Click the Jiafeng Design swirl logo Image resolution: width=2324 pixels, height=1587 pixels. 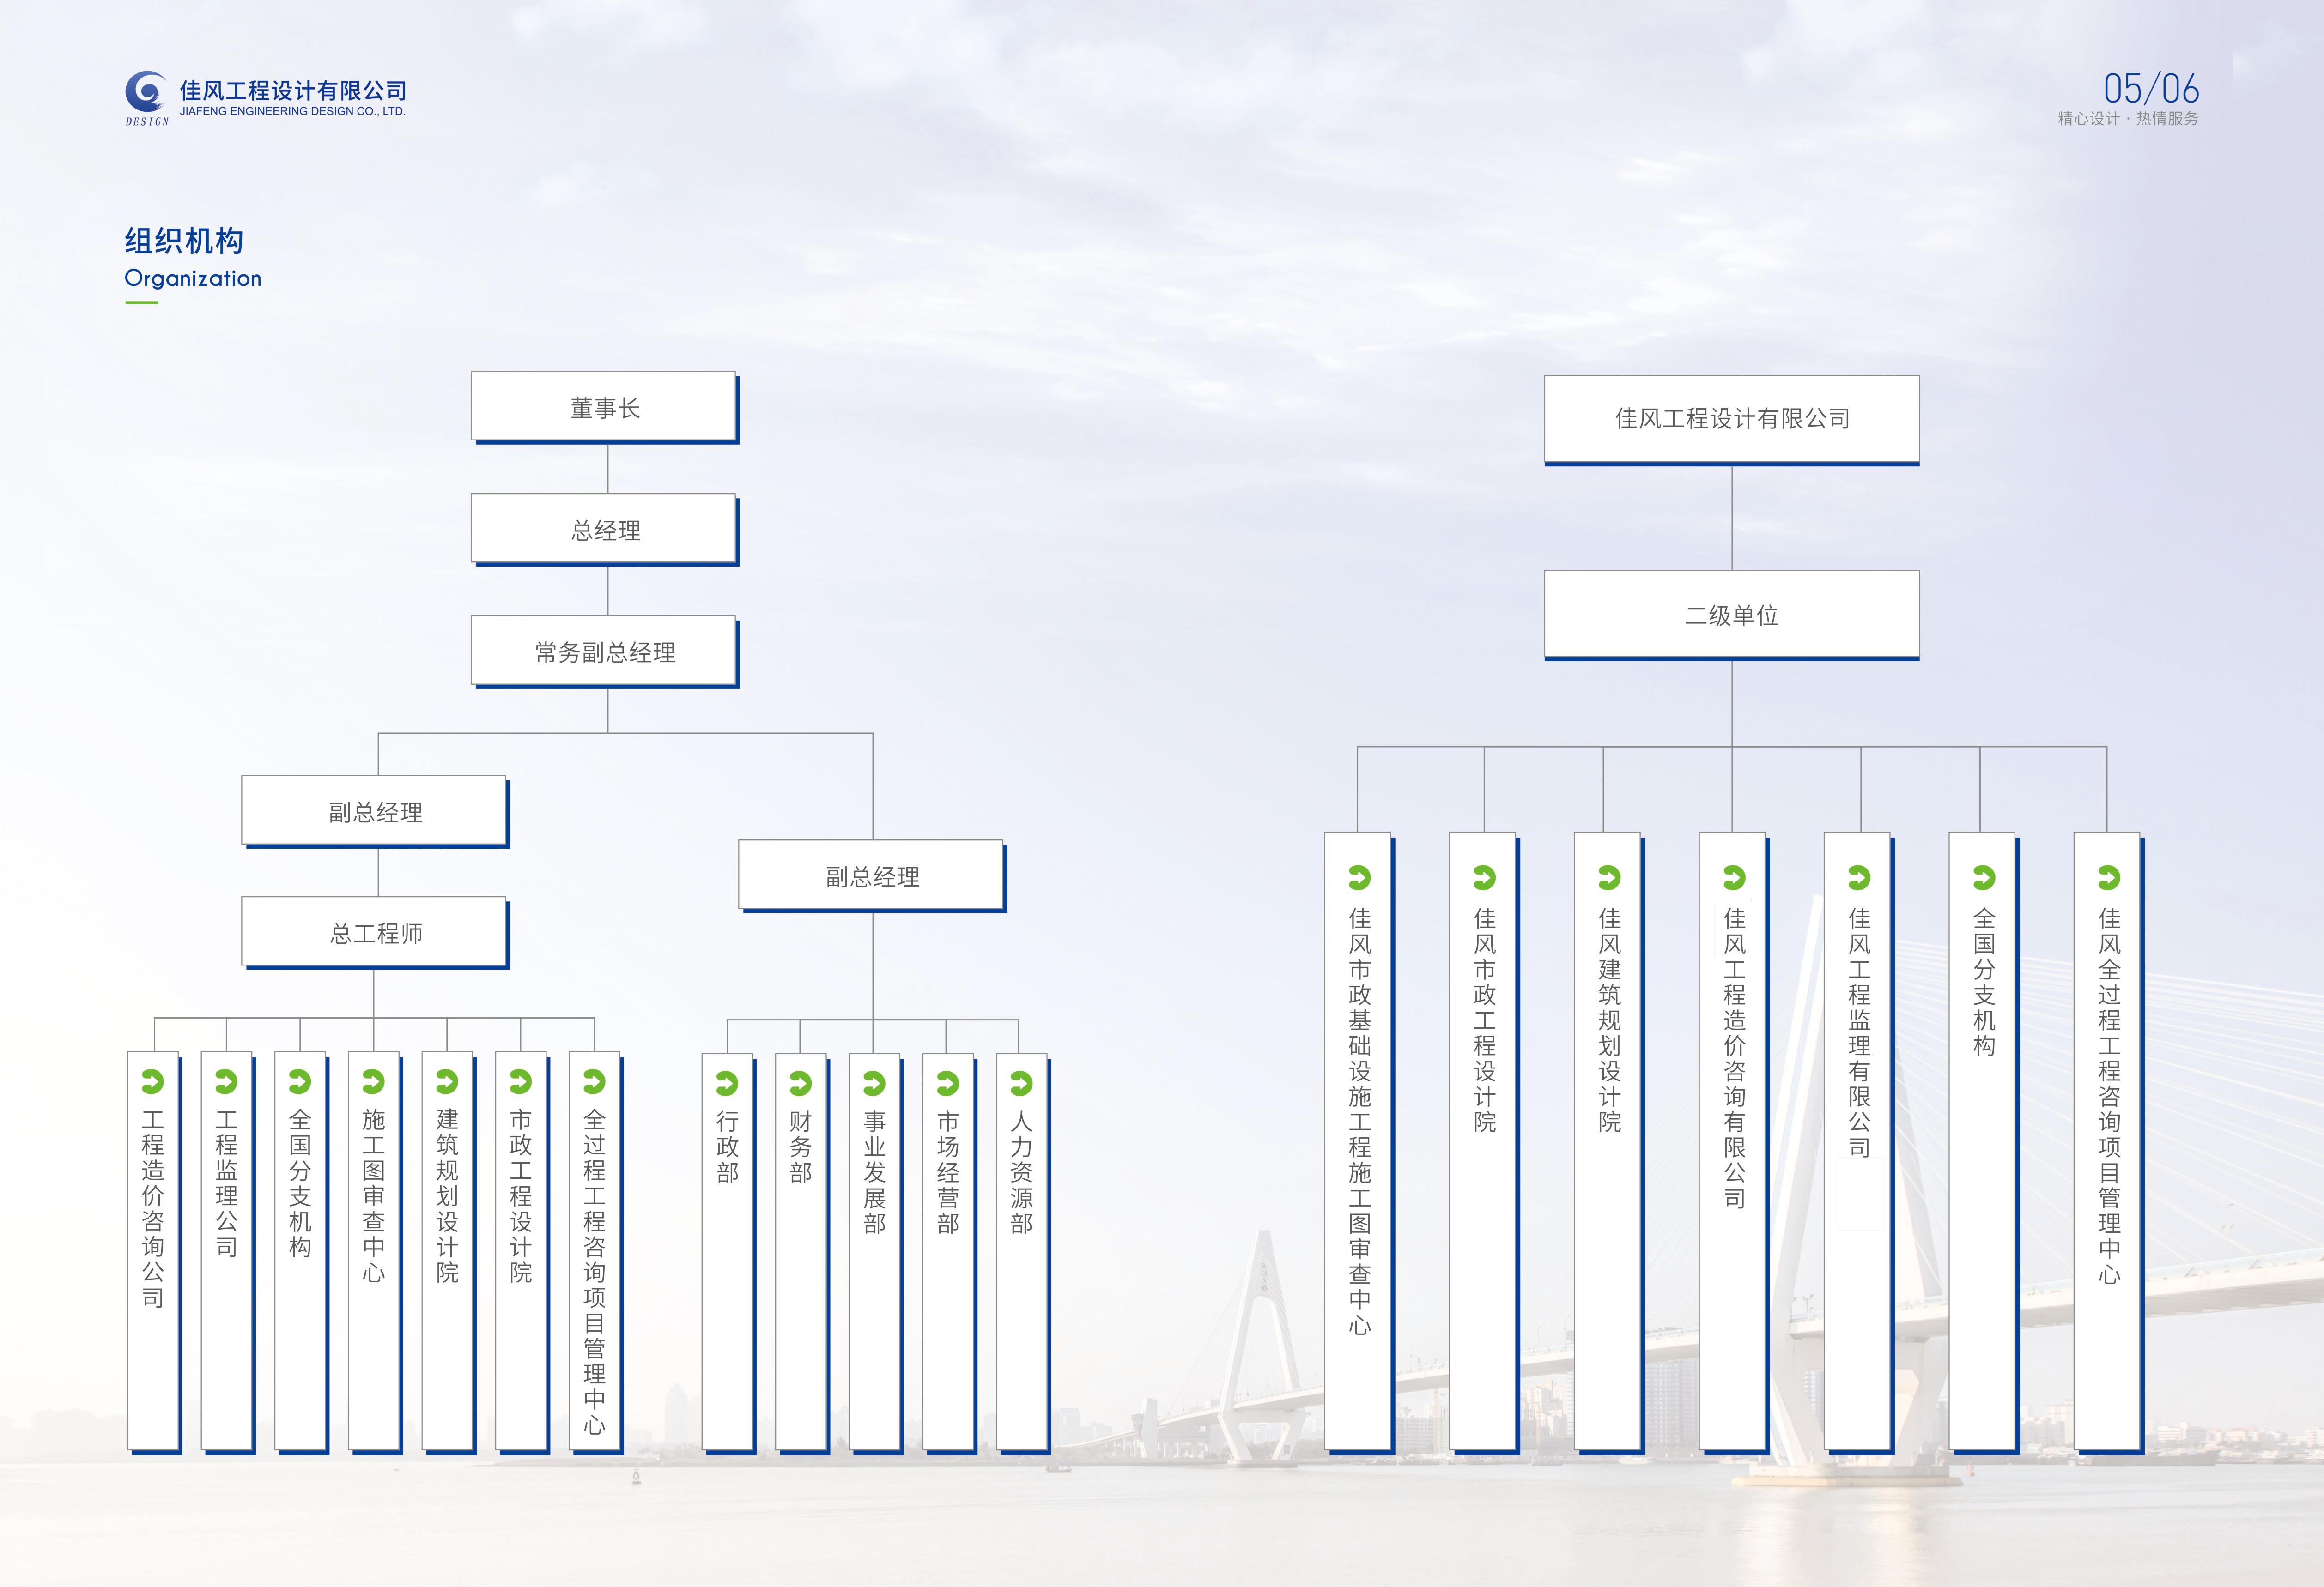pos(147,98)
